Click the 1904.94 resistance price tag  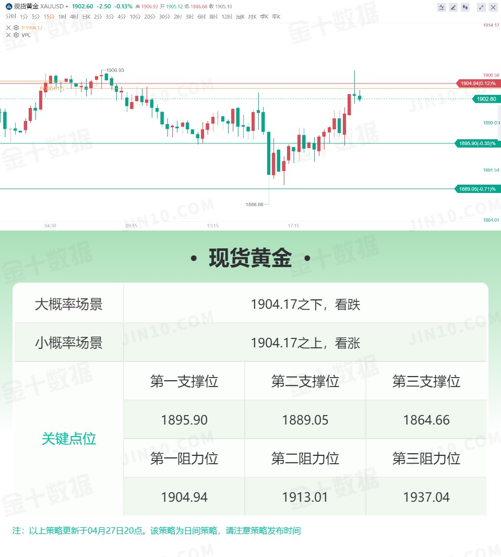pyautogui.click(x=478, y=83)
